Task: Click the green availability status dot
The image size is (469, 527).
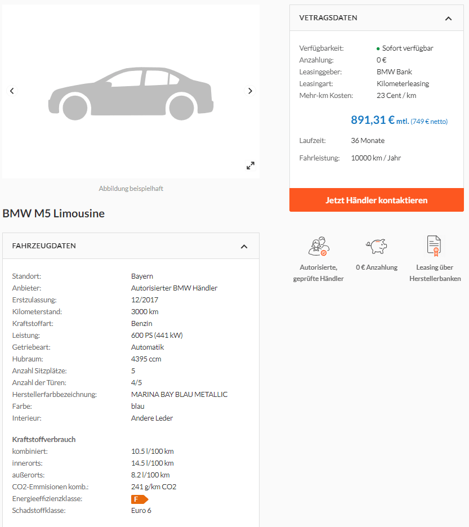Action: [x=378, y=49]
